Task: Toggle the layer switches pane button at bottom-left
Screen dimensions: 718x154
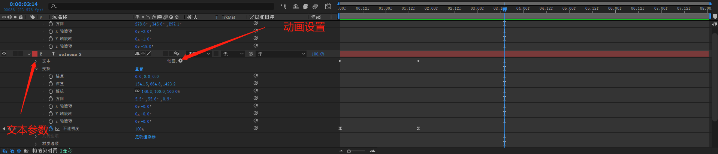Action: coord(5,151)
